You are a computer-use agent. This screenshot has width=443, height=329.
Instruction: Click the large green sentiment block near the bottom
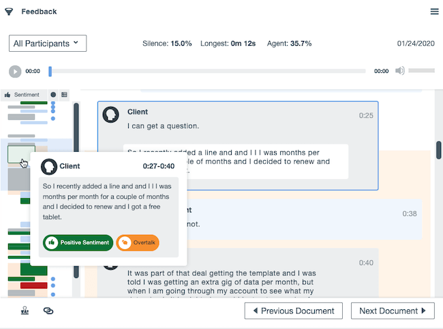pyautogui.click(x=33, y=270)
